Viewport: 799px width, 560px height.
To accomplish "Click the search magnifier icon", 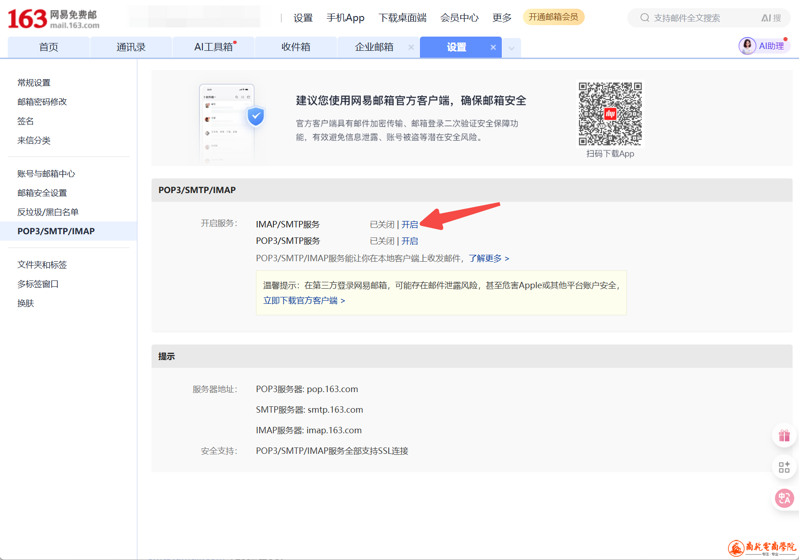I will pyautogui.click(x=645, y=18).
